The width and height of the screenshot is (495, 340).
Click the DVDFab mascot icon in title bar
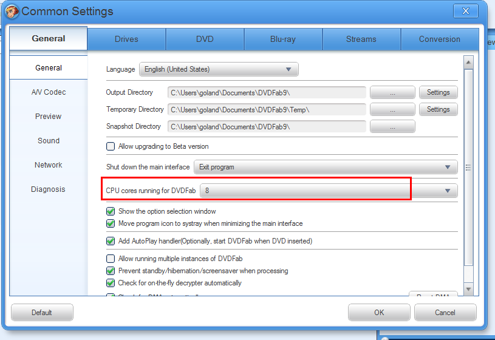click(12, 12)
